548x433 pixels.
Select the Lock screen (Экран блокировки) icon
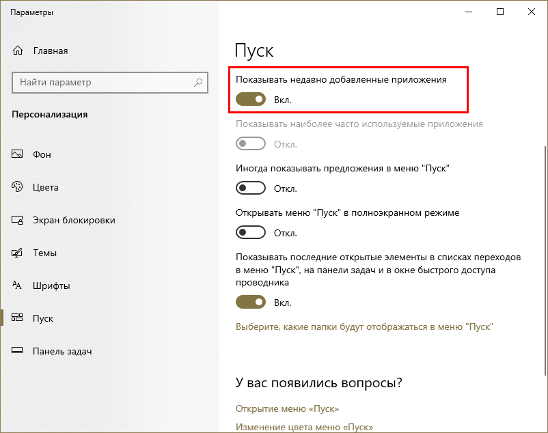[x=18, y=220]
